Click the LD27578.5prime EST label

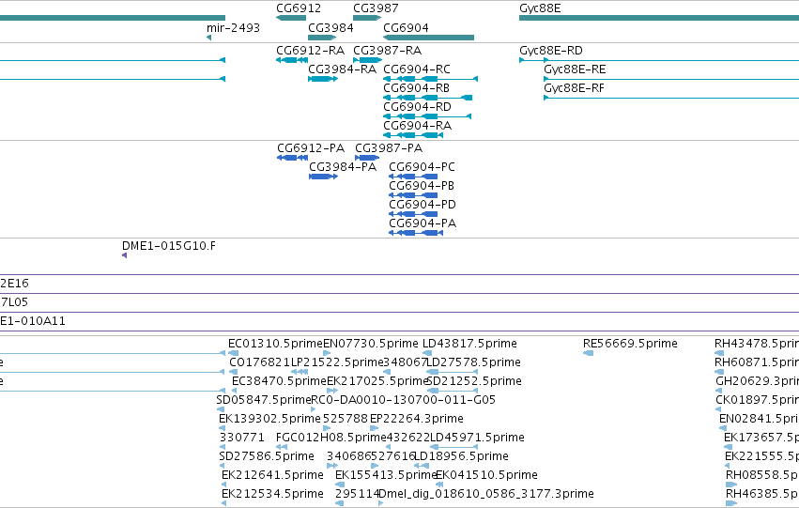pyautogui.click(x=473, y=362)
